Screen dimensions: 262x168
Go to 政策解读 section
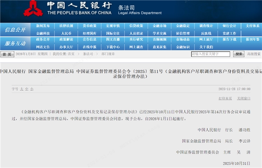point(66,39)
